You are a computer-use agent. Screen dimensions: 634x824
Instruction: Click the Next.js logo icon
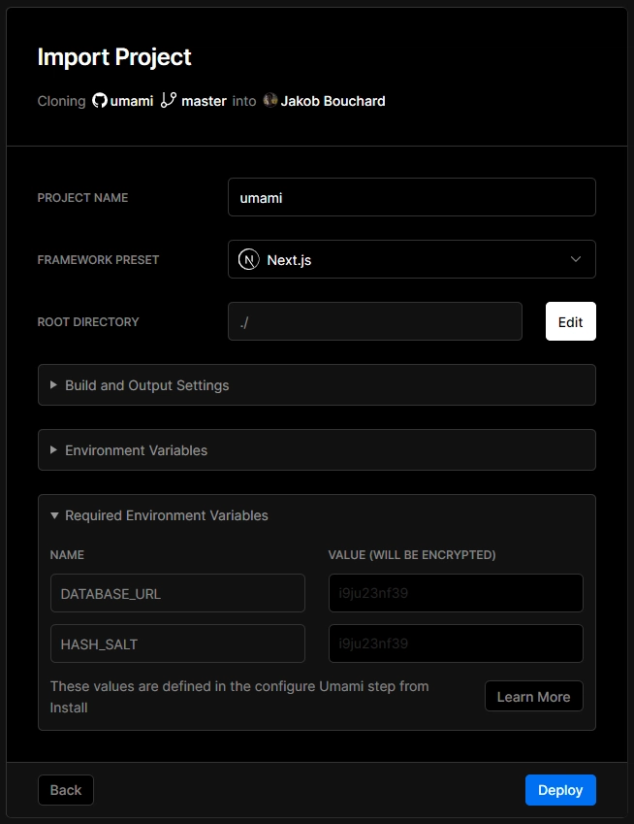click(249, 260)
